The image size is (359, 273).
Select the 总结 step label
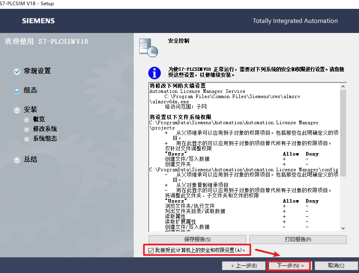tap(30, 159)
